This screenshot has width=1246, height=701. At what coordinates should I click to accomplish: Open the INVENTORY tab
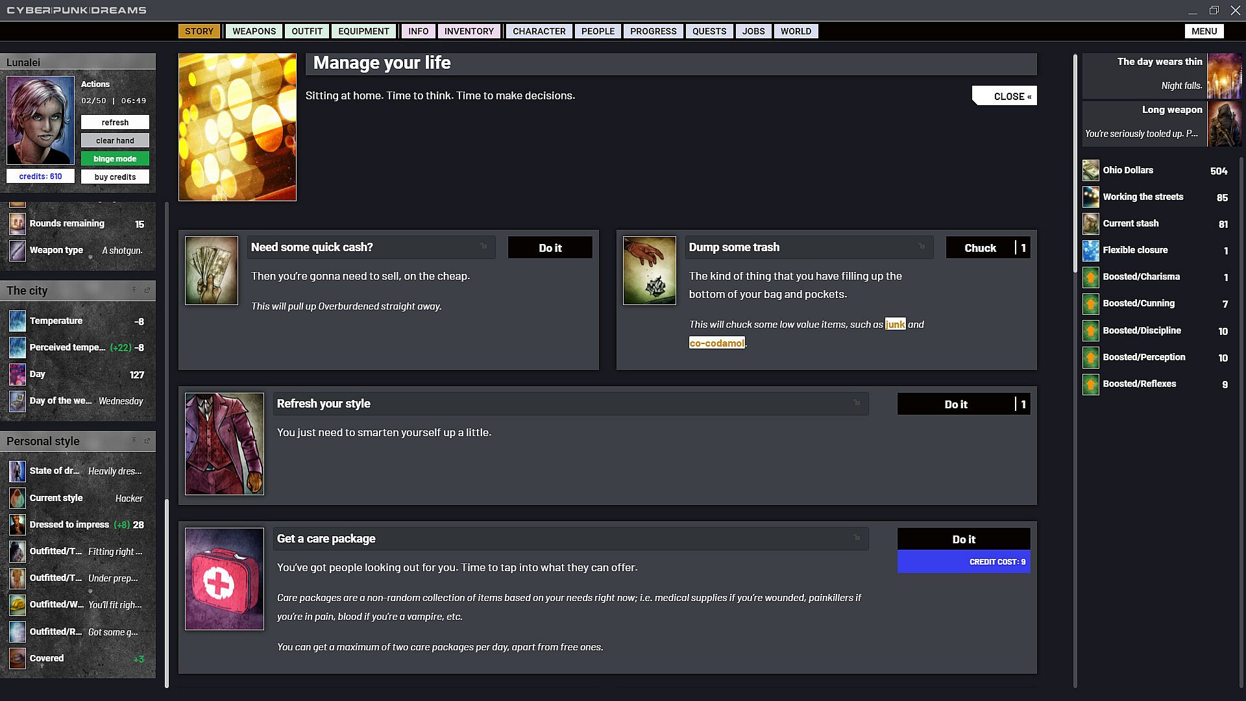click(469, 31)
